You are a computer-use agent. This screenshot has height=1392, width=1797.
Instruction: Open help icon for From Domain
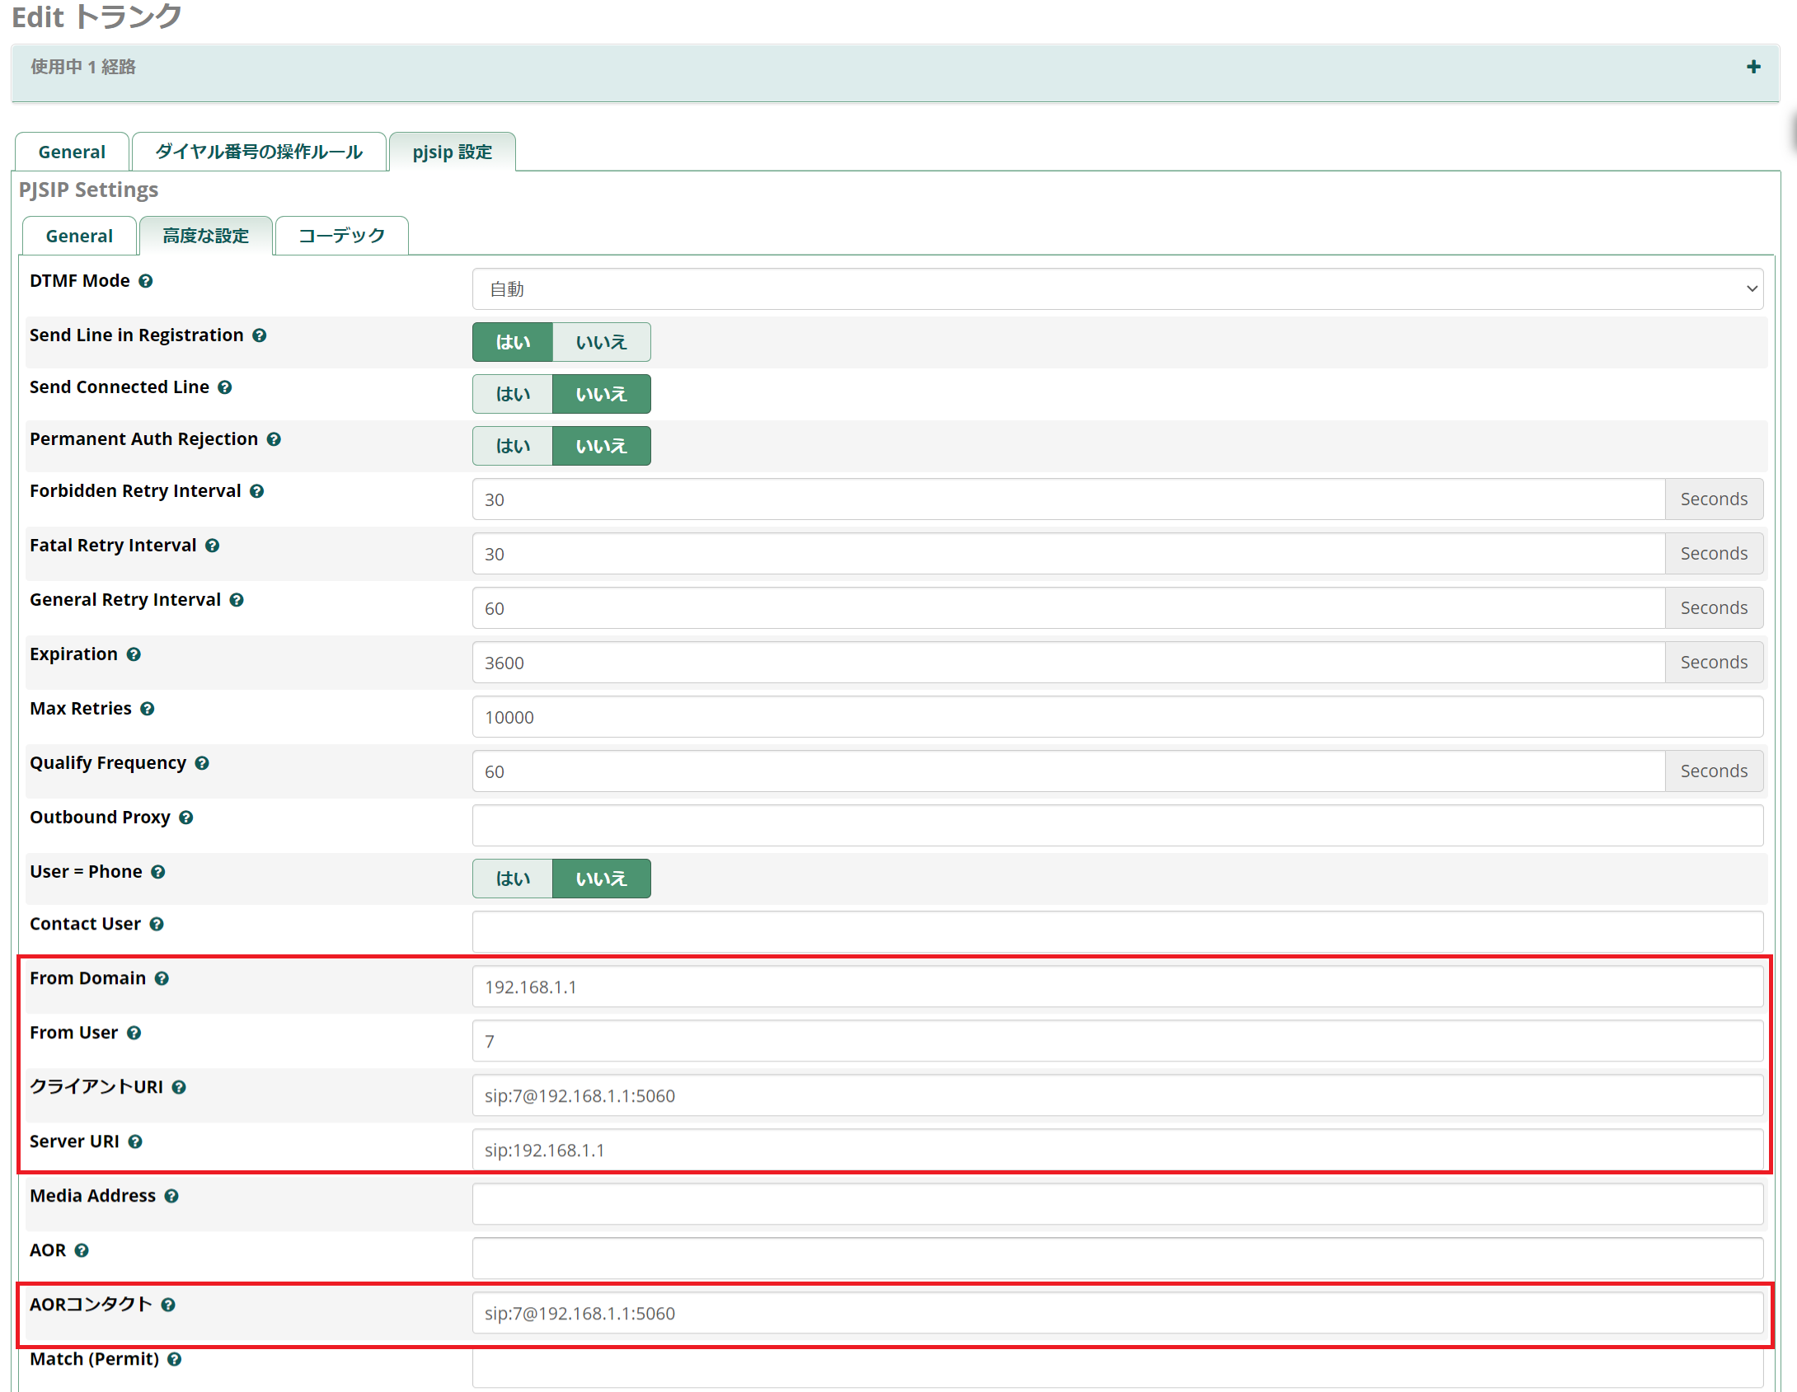pos(162,978)
